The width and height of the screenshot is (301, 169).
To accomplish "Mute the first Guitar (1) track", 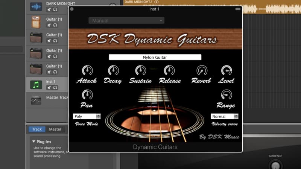I will (x=49, y=25).
